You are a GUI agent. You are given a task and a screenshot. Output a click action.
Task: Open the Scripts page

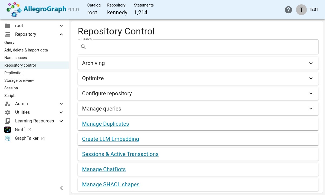[x=34, y=96]
